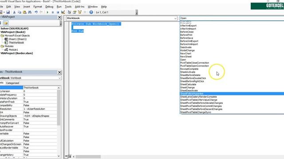This screenshot has width=284, height=159.
Task: Open the Debug menu
Action: pyautogui.click(x=49, y=7)
